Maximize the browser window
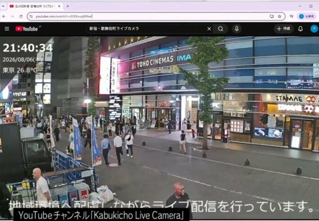Image resolution: width=319 pixels, height=221 pixels. pyautogui.click(x=311, y=6)
